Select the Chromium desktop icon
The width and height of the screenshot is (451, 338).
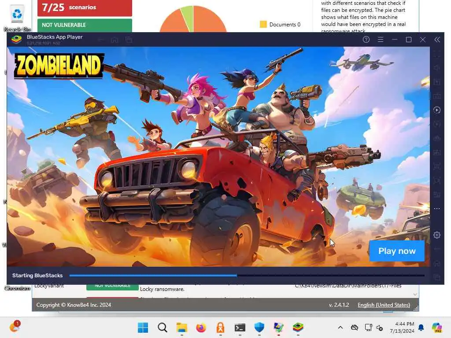click(17, 288)
